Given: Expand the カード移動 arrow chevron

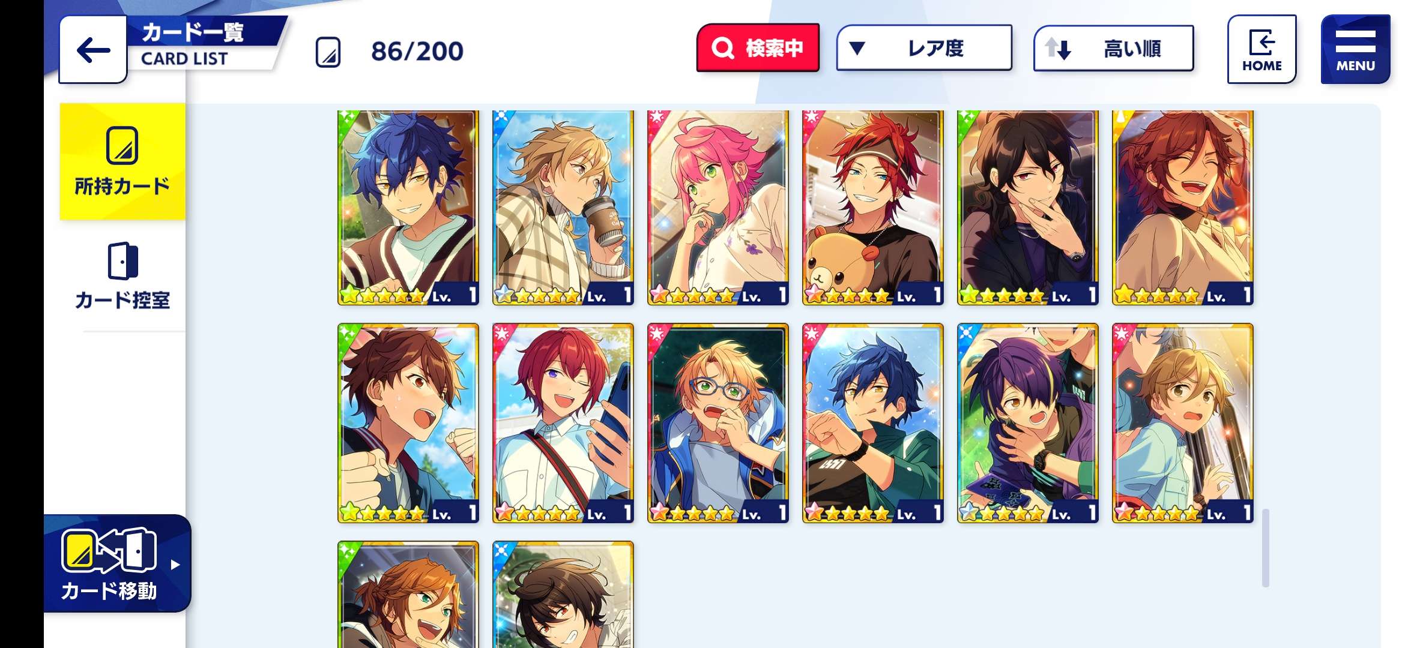Looking at the screenshot, I should tap(175, 565).
